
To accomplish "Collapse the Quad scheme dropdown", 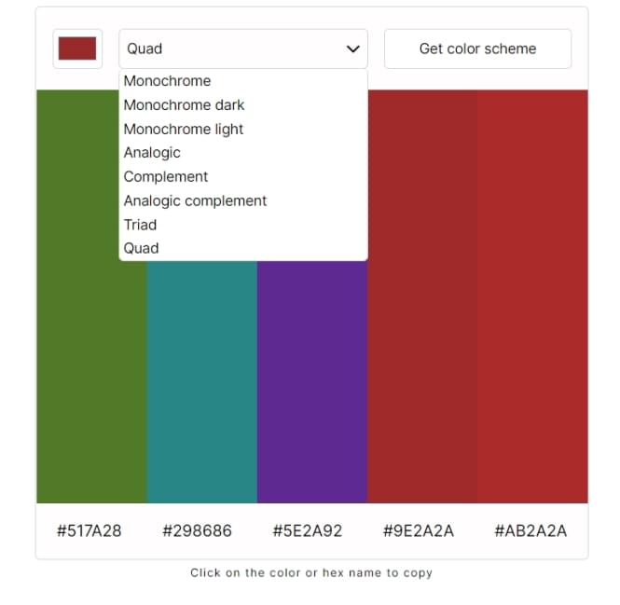I will coord(243,48).
